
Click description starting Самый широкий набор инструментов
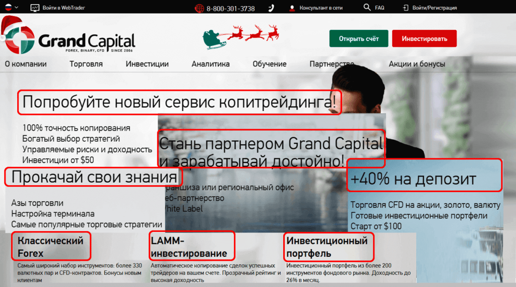click(80, 273)
